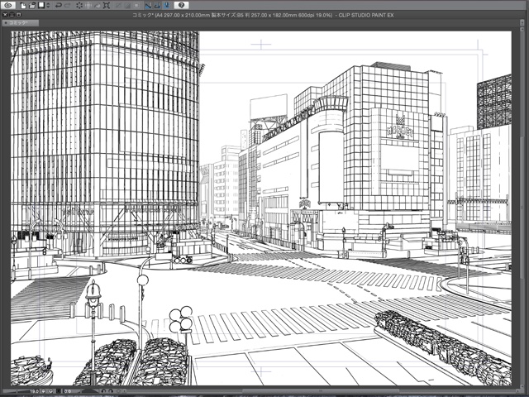Toggle Snap to Special Ruler
This screenshot has width=529, height=397.
157,6
